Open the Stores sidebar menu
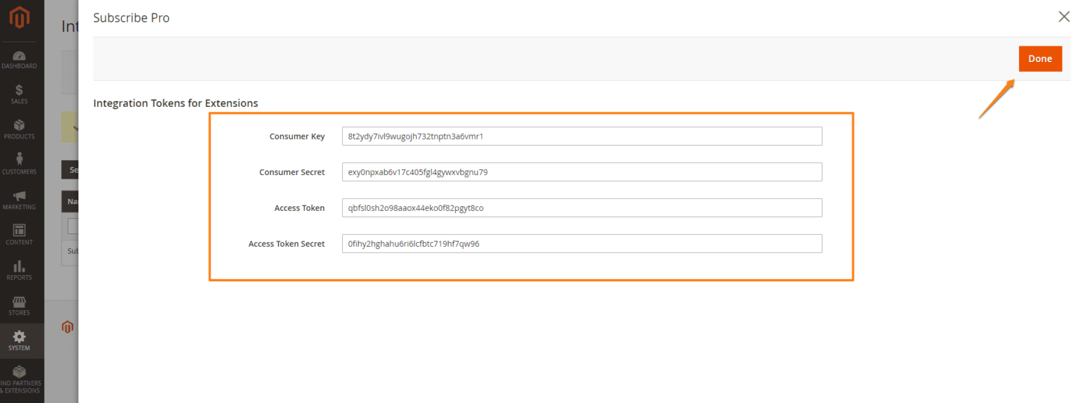The image size is (1081, 403). tap(19, 305)
